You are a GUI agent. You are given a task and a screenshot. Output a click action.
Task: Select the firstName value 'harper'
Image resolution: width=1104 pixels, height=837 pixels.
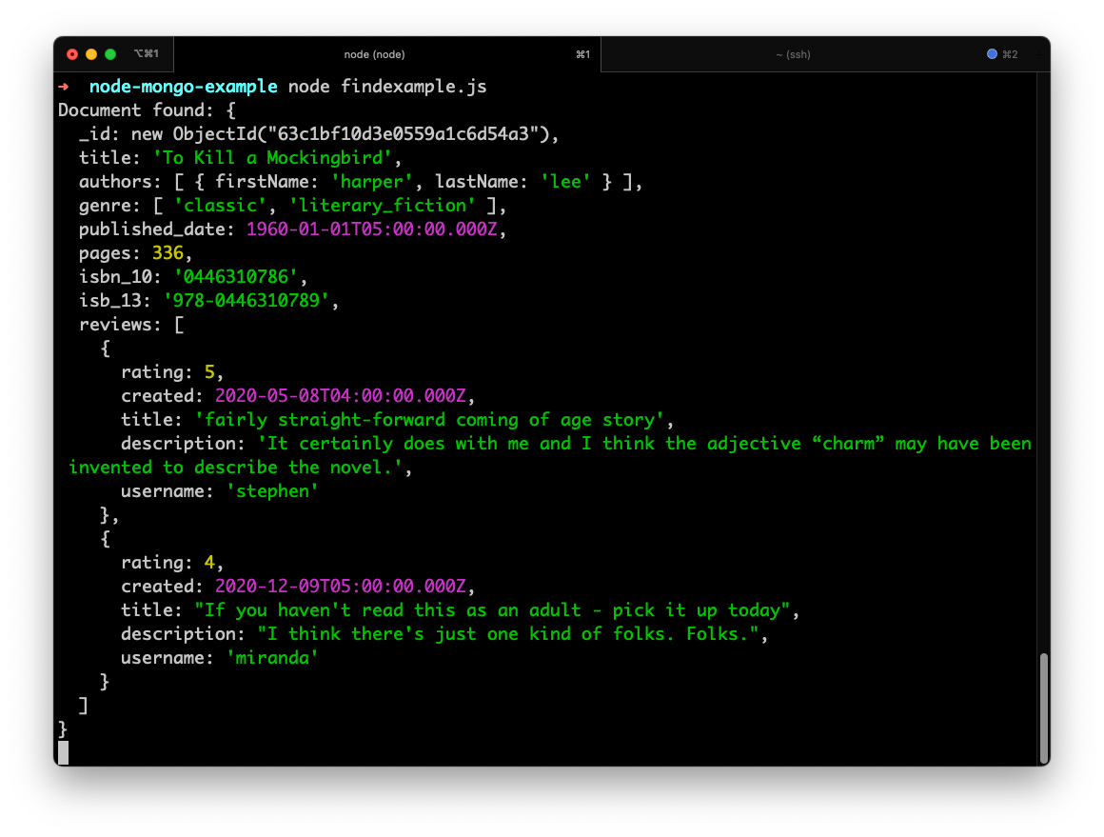(372, 182)
